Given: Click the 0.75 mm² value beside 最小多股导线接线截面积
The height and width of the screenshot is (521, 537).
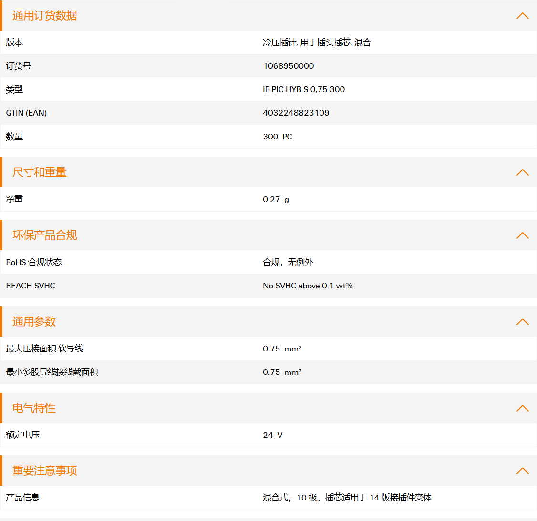Looking at the screenshot, I should coord(282,372).
